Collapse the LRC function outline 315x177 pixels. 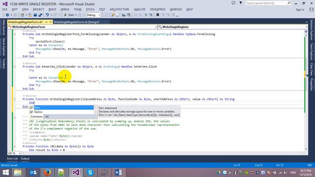click(x=15, y=147)
